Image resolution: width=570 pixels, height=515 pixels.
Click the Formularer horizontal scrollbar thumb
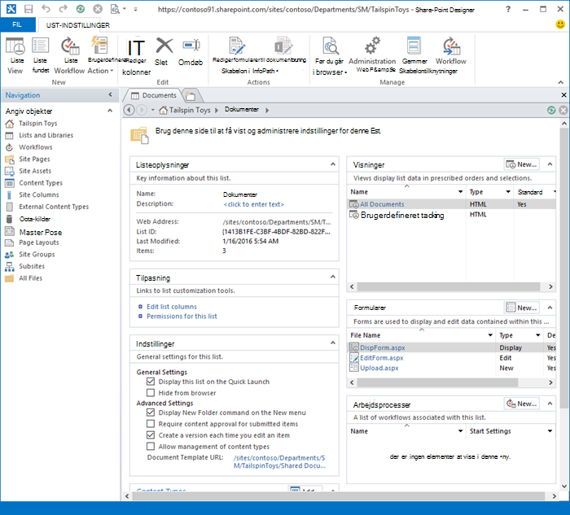[x=437, y=382]
